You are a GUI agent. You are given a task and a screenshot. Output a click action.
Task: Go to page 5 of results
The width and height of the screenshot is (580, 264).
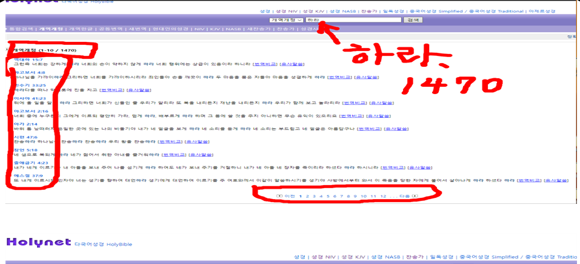click(x=327, y=196)
